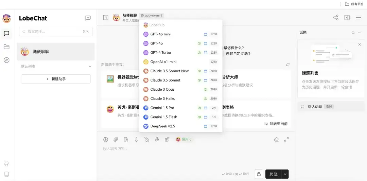Click the user avatar at sidebar top

[x=6, y=18]
